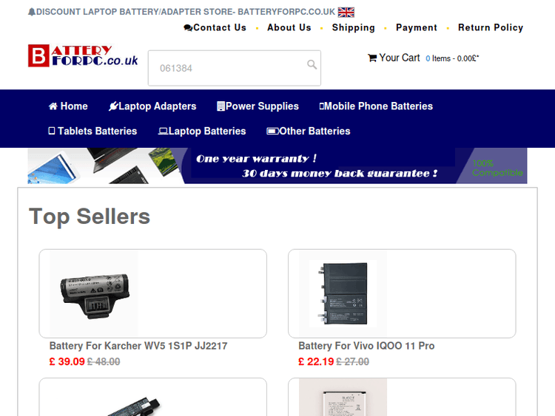This screenshot has width=555, height=416.
Task: Click the laptop icon beside Laptop Batteries
Action: point(163,131)
